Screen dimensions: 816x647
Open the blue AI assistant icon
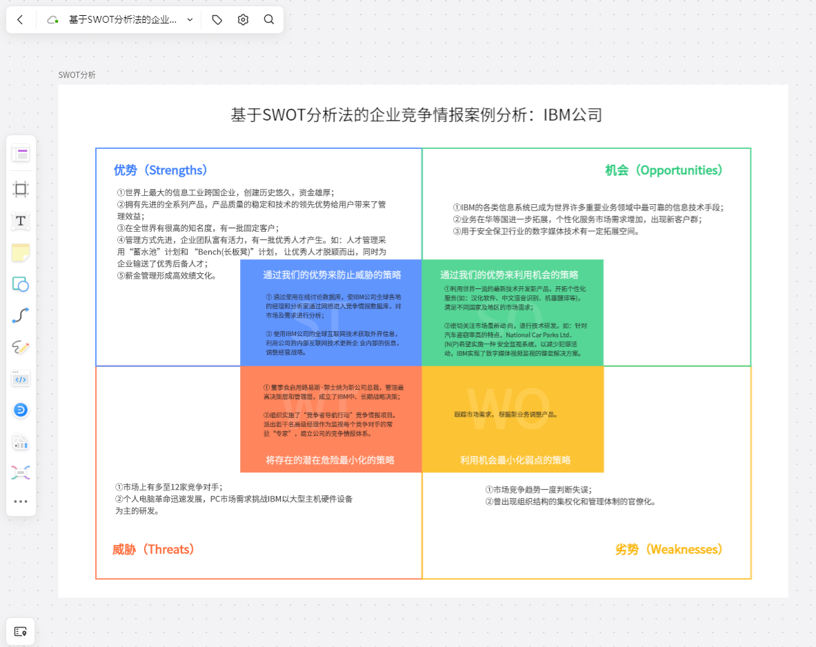point(21,410)
